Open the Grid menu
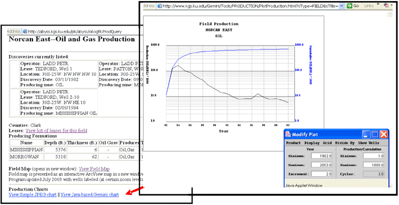This screenshot has width=399, height=205. [327, 143]
